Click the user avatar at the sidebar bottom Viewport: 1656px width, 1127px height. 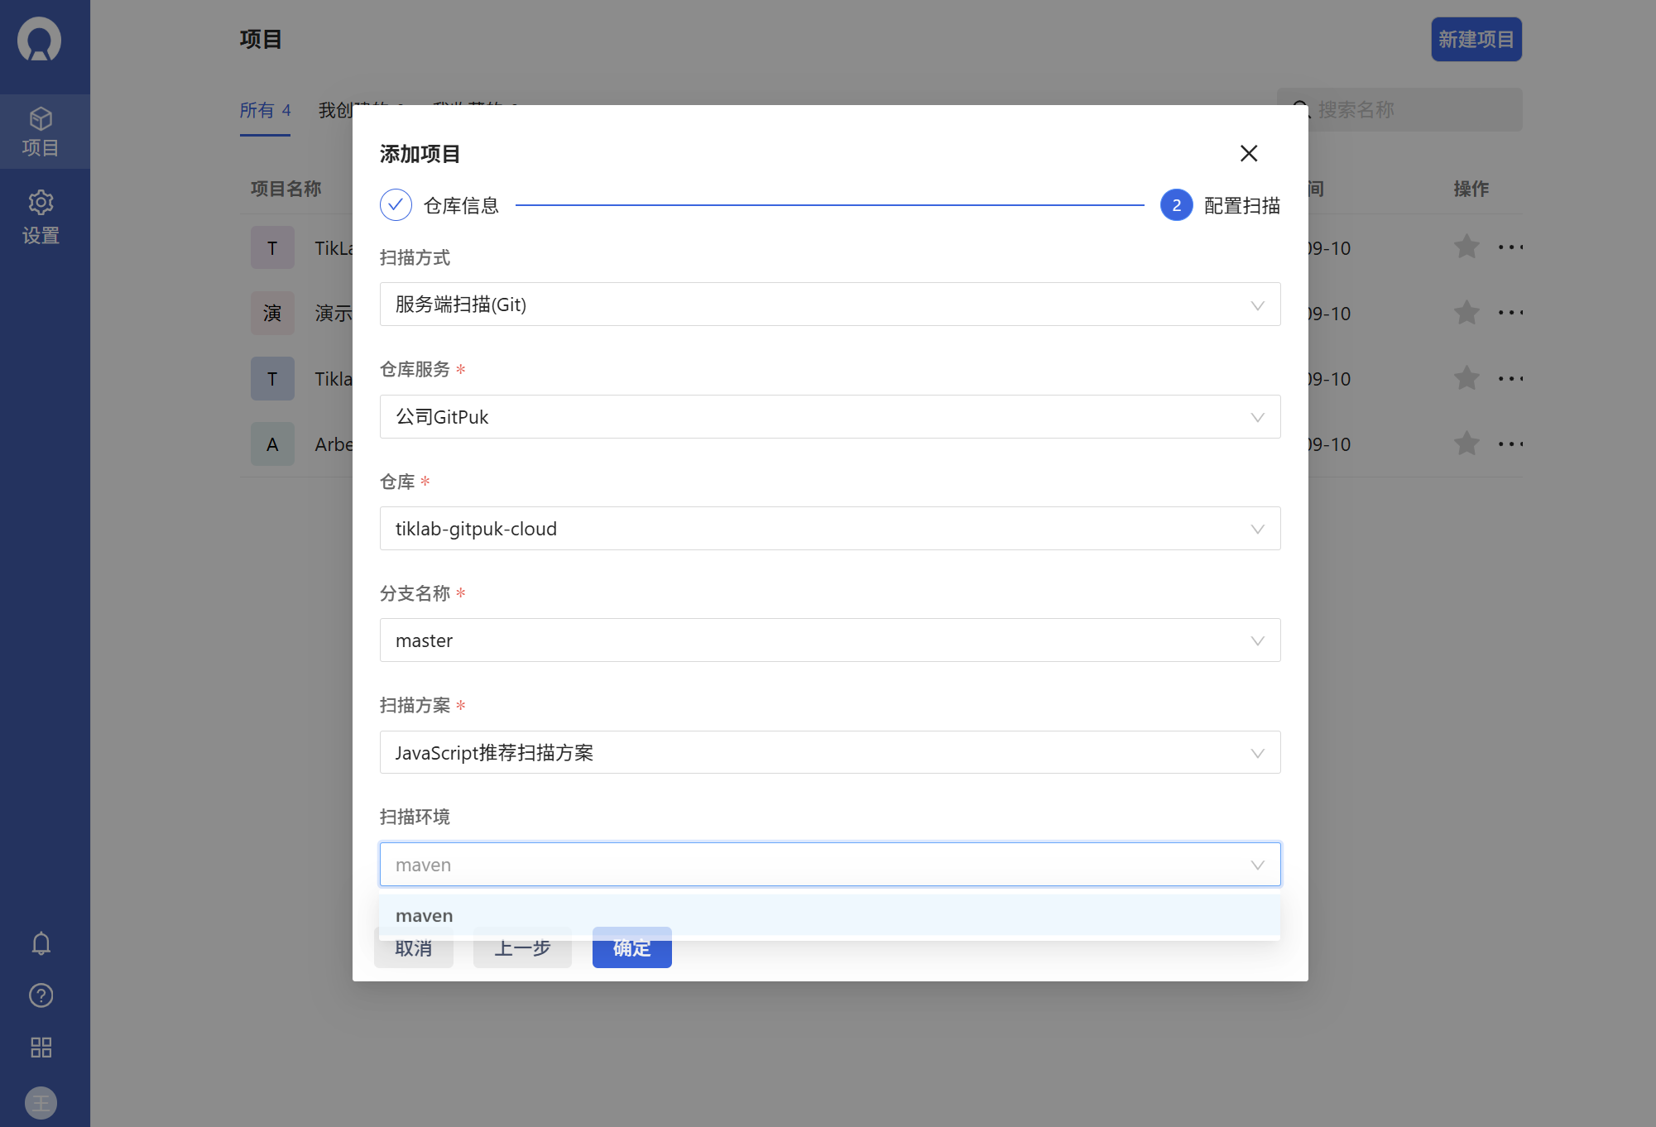tap(41, 1102)
